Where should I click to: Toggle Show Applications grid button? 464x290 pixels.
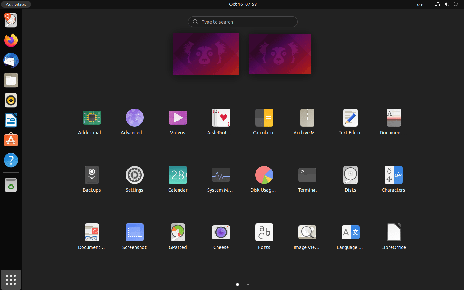coord(11,280)
